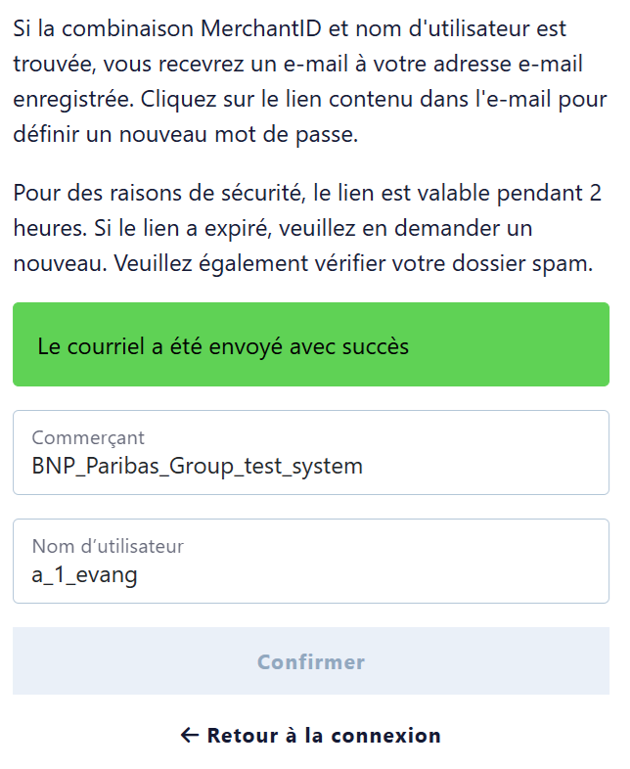This screenshot has height=769, width=630.
Task: Click the "Commerçant" field label
Action: [x=88, y=438]
